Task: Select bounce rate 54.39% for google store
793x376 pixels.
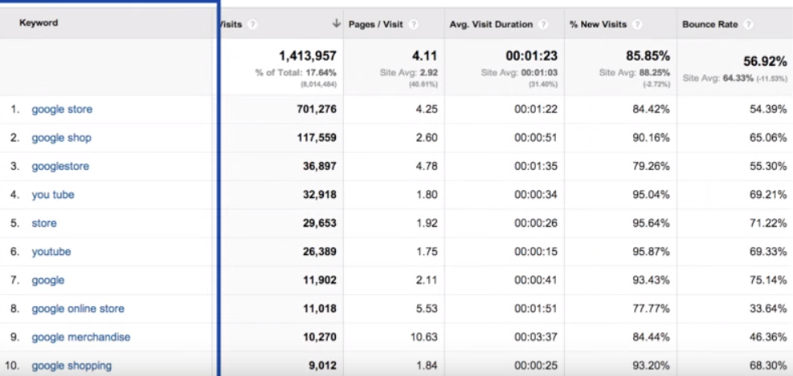Action: point(768,109)
